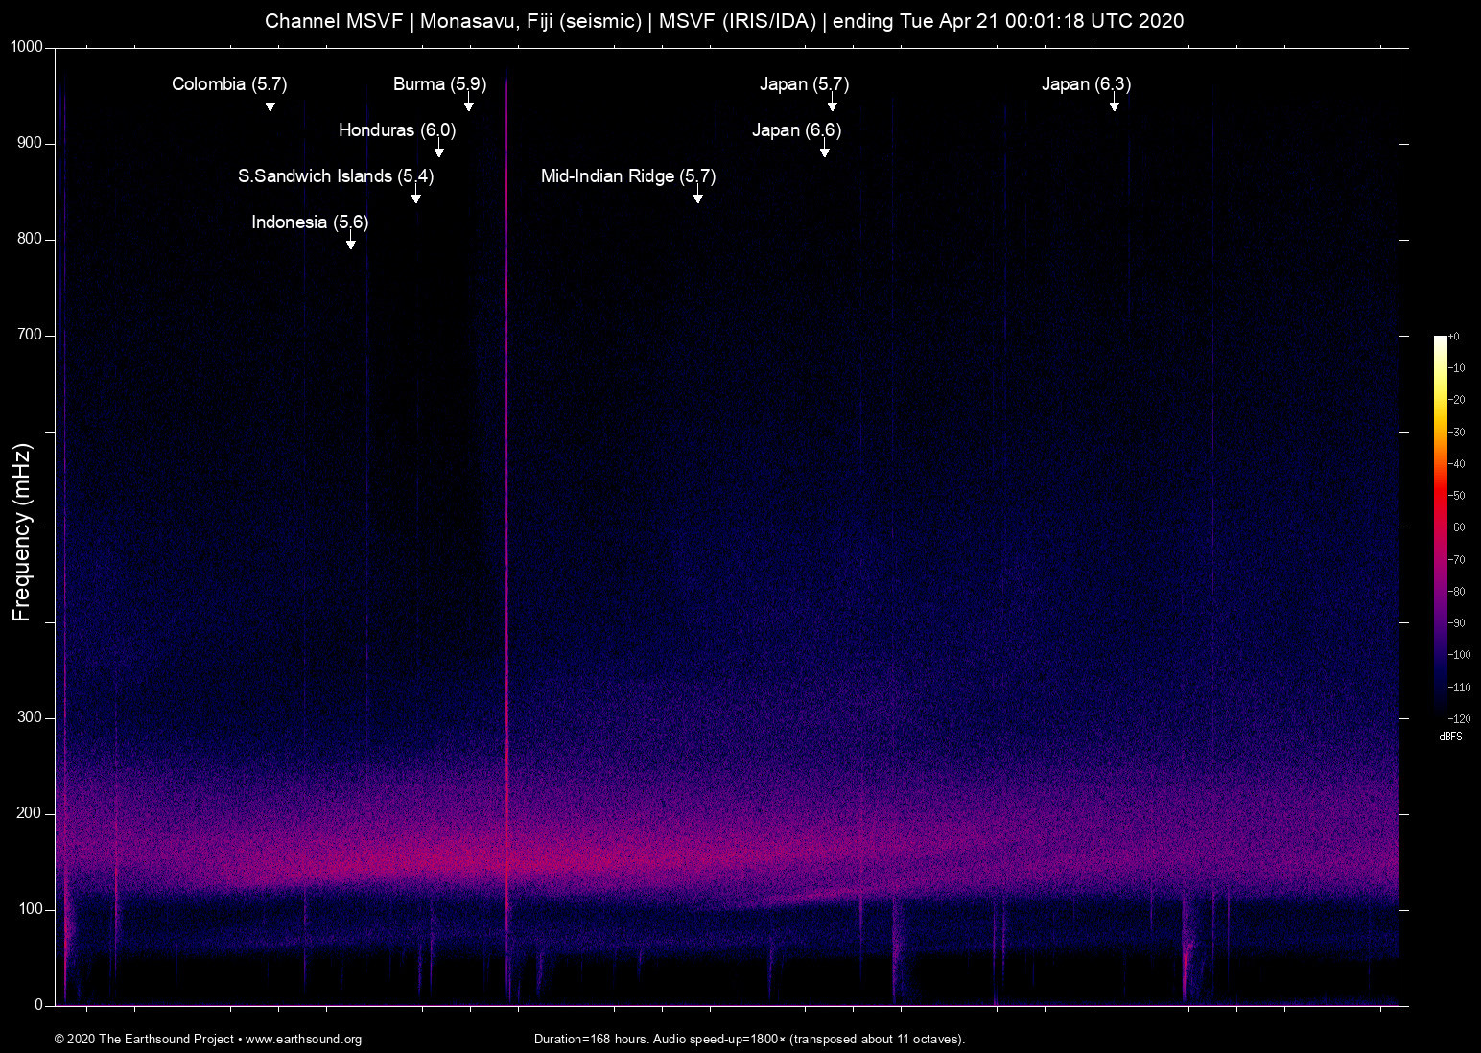Screen dimensions: 1481x1053
Task: Select the Indonesia (5.6) event label
Action: pos(310,222)
